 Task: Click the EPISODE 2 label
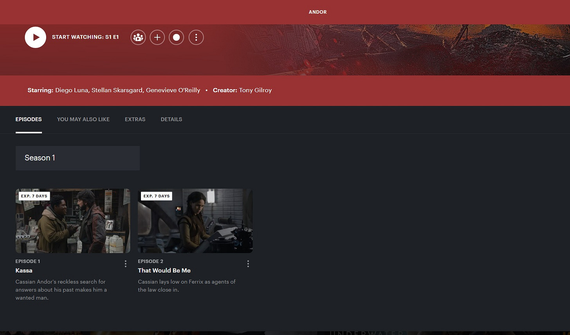(151, 261)
